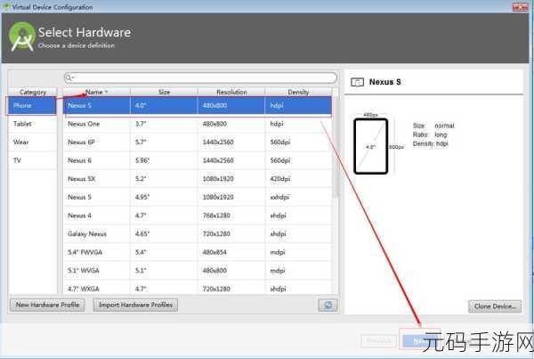Viewport: 534px width, 359px height.
Task: Select the Wear category
Action: (32, 143)
